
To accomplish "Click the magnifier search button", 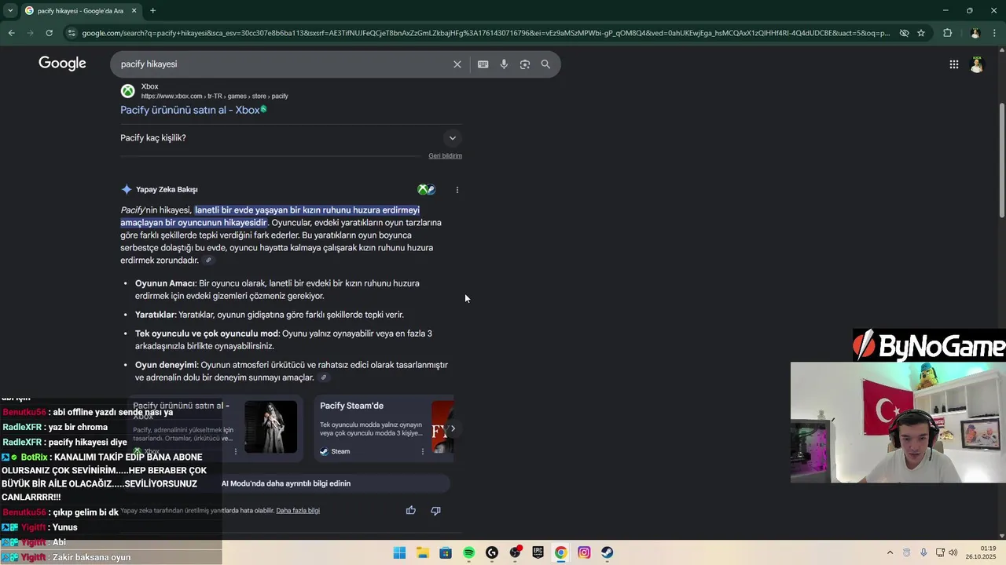I will [x=545, y=64].
